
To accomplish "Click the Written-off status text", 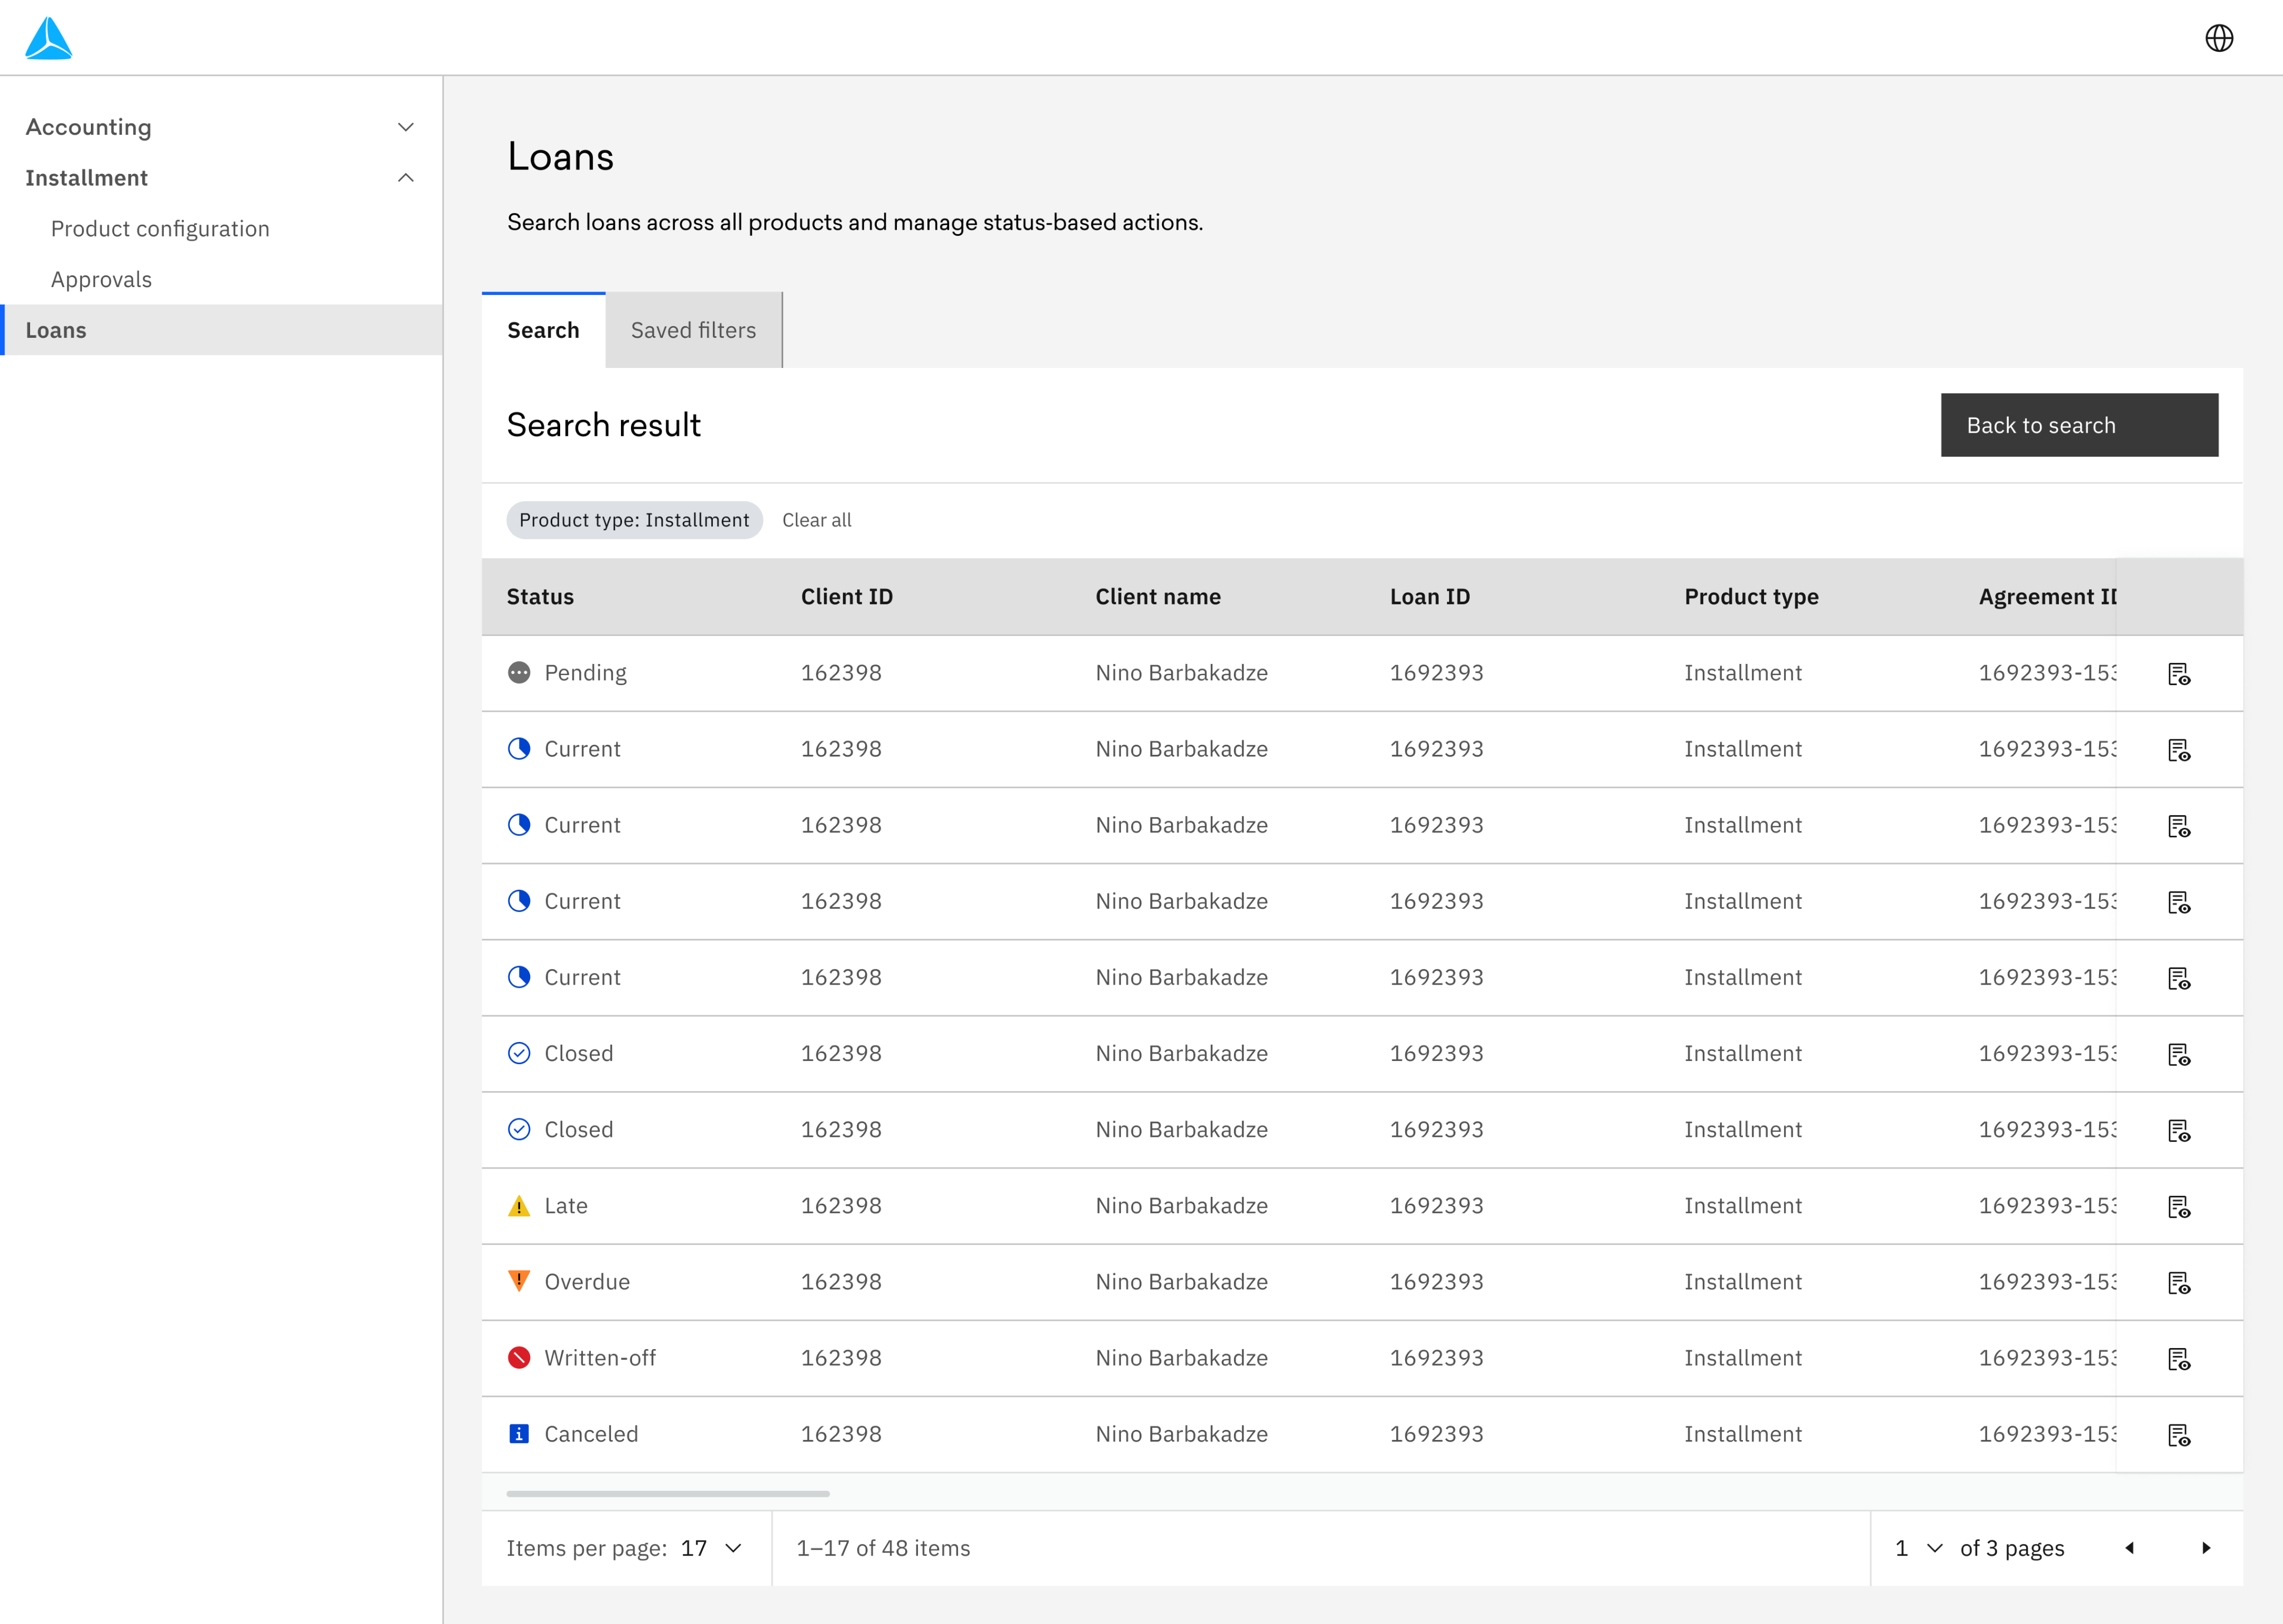I will point(600,1358).
